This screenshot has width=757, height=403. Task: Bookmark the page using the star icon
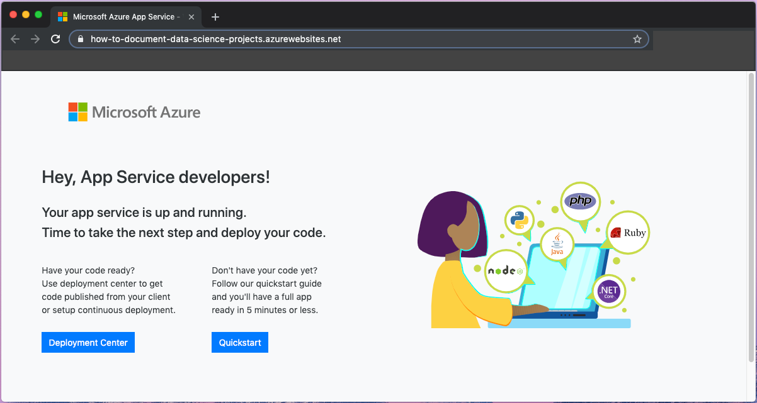636,38
